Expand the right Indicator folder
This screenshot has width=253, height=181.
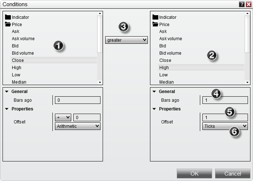click(x=155, y=17)
